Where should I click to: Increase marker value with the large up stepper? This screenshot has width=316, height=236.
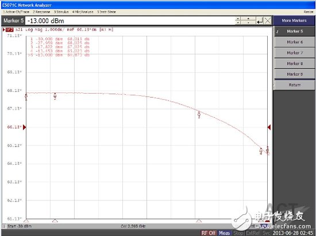248,18
